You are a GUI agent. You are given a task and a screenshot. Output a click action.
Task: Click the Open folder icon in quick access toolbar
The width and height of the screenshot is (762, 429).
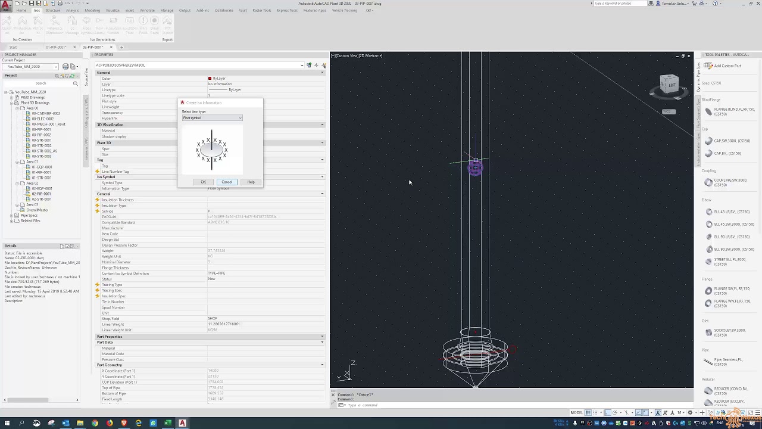pyautogui.click(x=25, y=3)
